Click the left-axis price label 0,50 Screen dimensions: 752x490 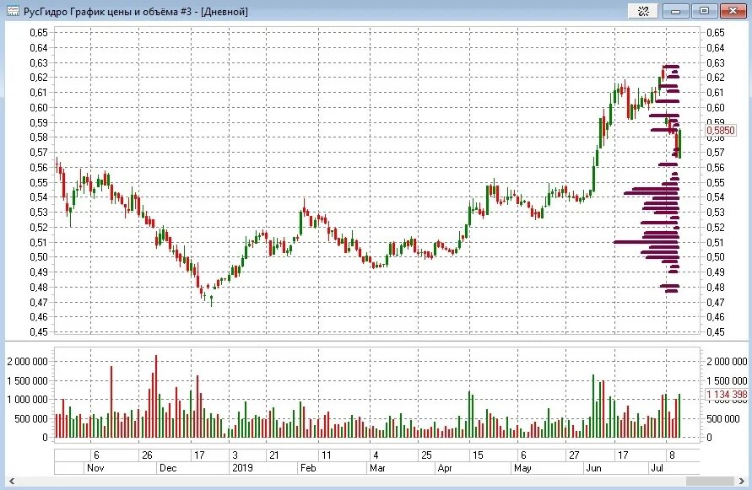click(x=39, y=257)
